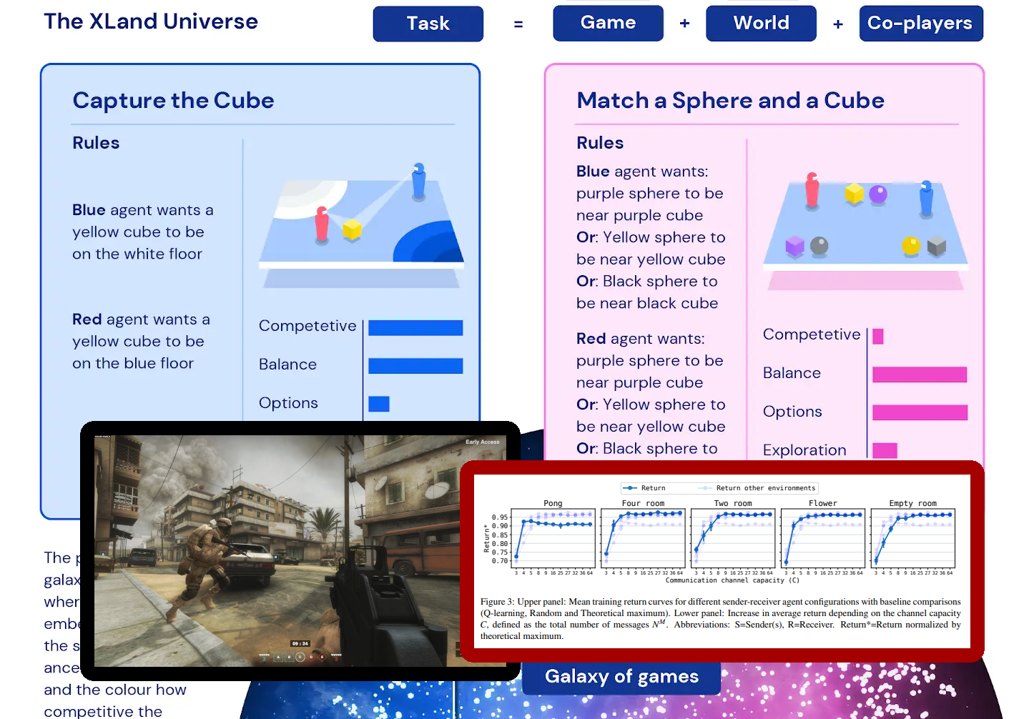Click the Flower chart
Image resolution: width=1029 pixels, height=719 pixels.
tap(823, 537)
